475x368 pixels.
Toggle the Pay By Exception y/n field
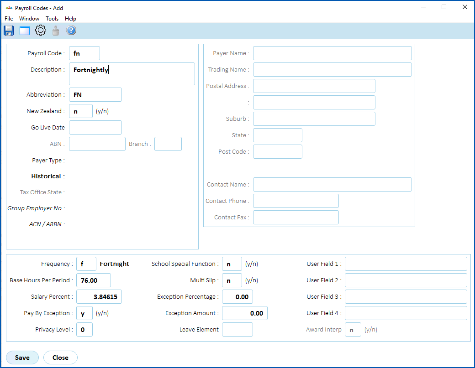coord(84,313)
